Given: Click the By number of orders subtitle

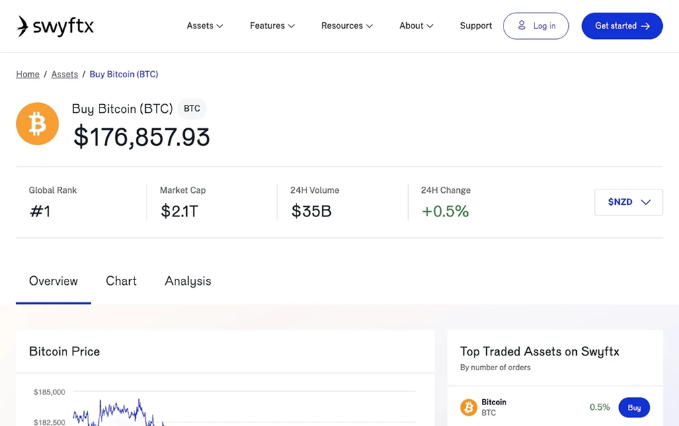Looking at the screenshot, I should coord(495,368).
